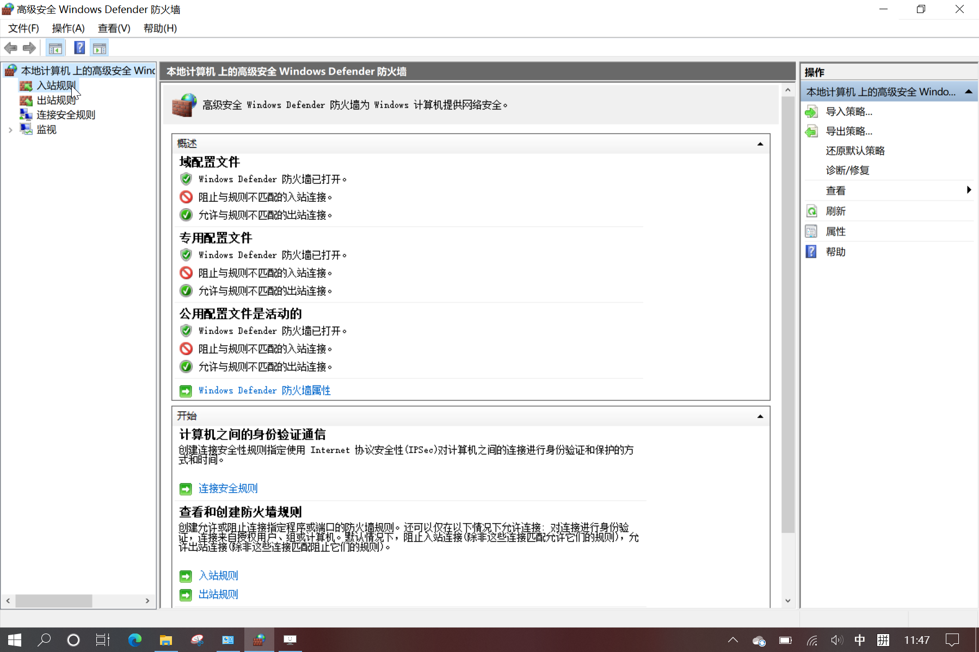Click the show/hide action pane toolbar icon

(100, 48)
